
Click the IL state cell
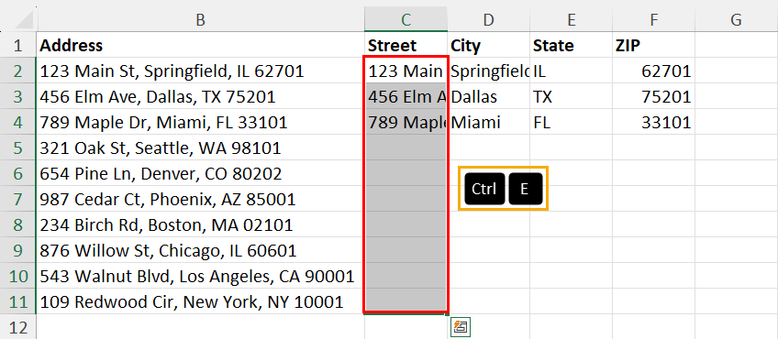point(571,71)
